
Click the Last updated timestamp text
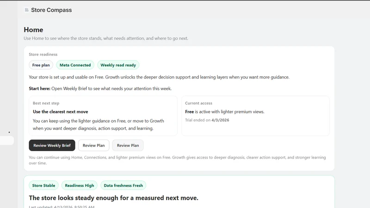click(62, 207)
